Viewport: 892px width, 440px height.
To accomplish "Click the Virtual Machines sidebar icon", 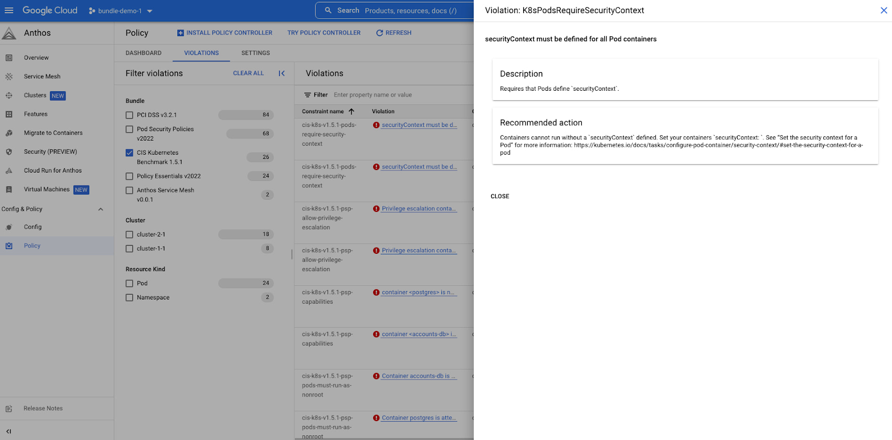I will tap(9, 190).
